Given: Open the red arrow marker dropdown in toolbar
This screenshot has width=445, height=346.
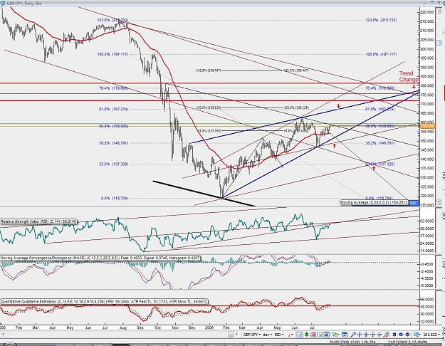Looking at the screenshot, I should coord(290,335).
